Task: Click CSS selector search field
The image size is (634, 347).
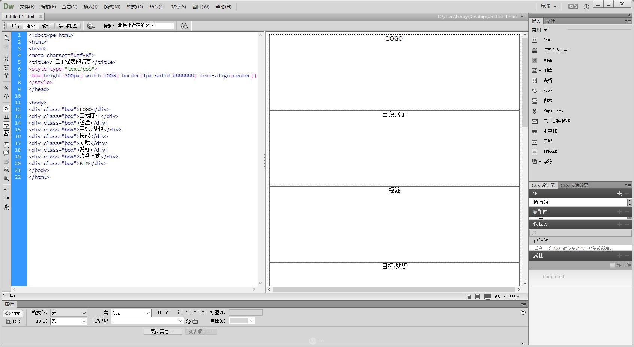Action: [580, 233]
